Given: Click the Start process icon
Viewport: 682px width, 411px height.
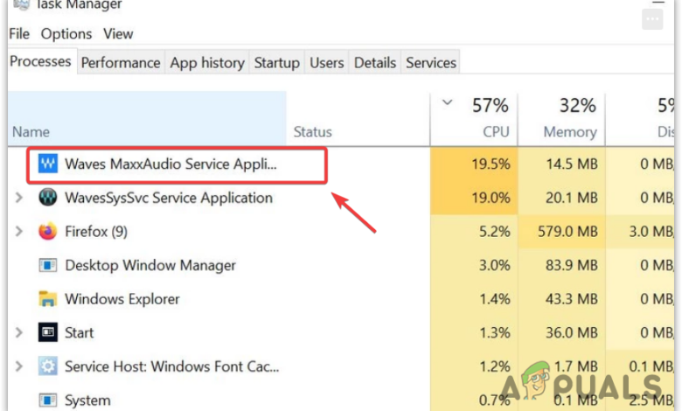Looking at the screenshot, I should [x=47, y=332].
